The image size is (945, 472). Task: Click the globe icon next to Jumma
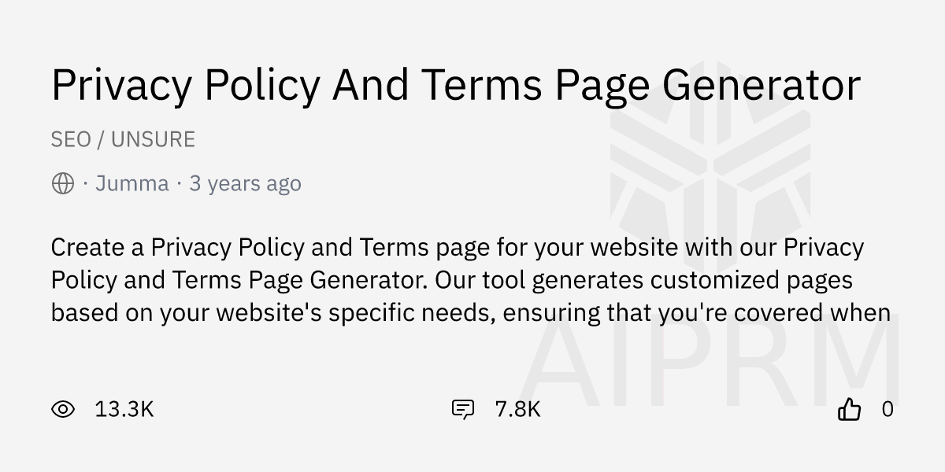(x=62, y=183)
